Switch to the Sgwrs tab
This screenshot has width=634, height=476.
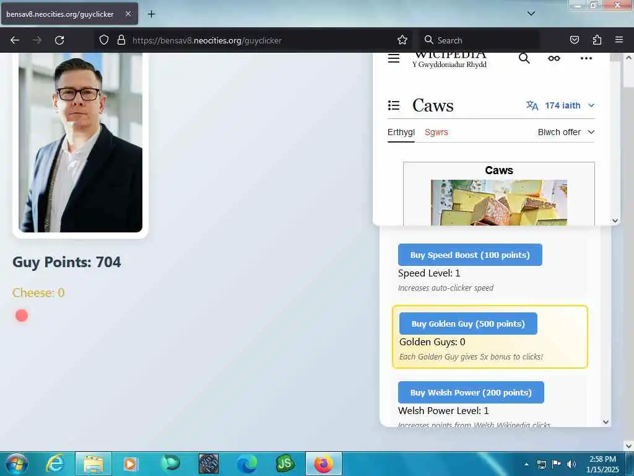pyautogui.click(x=436, y=132)
